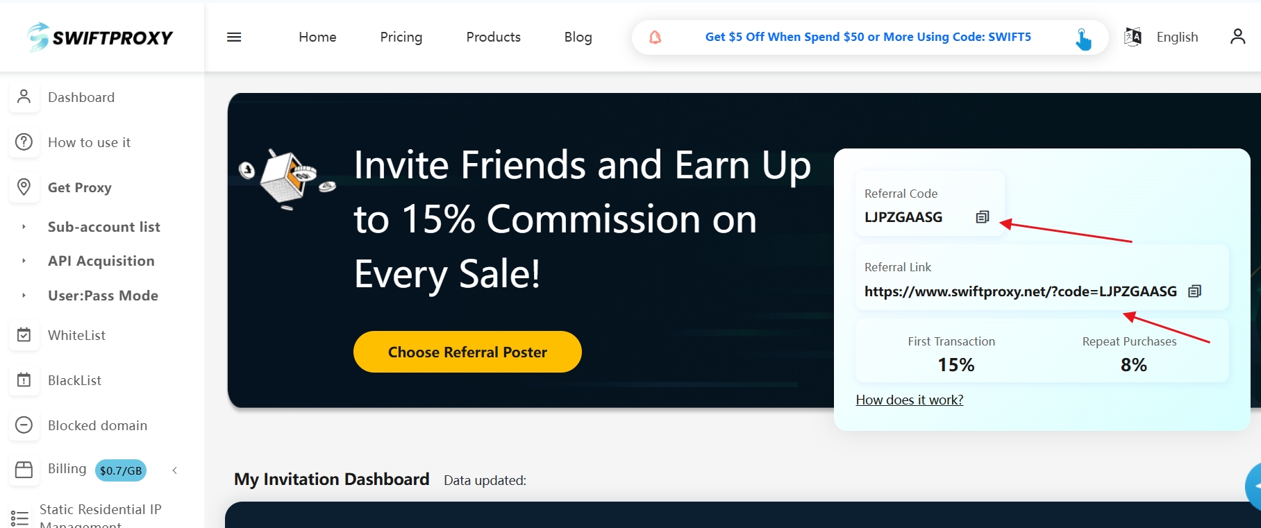This screenshot has height=528, width=1261.
Task: Click the SWIFT5 discount promo banner
Action: pos(867,37)
